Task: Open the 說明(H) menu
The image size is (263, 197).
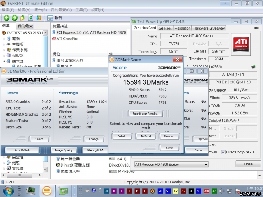Action: click(98, 10)
